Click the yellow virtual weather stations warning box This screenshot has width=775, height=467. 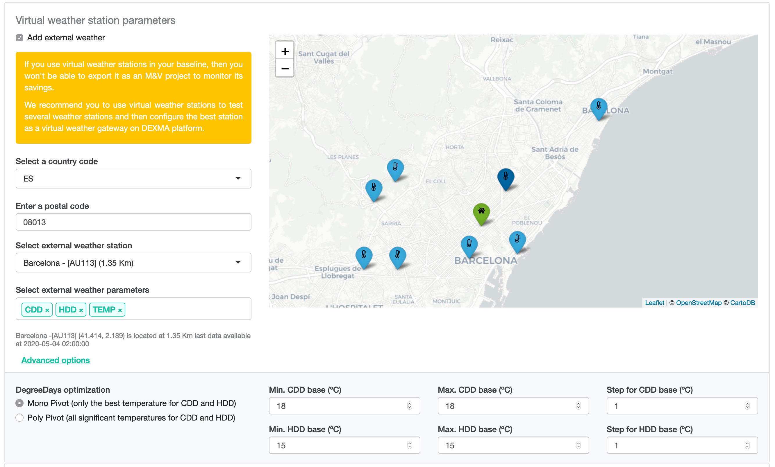[133, 98]
